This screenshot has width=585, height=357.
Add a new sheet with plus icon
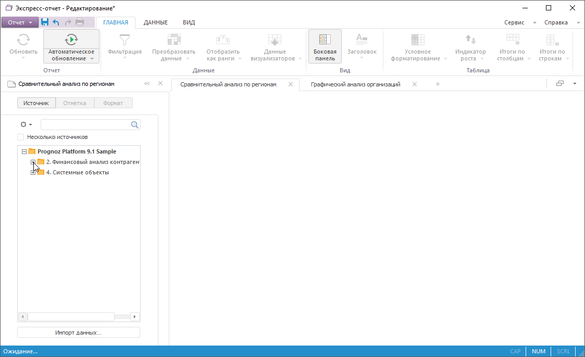click(438, 84)
